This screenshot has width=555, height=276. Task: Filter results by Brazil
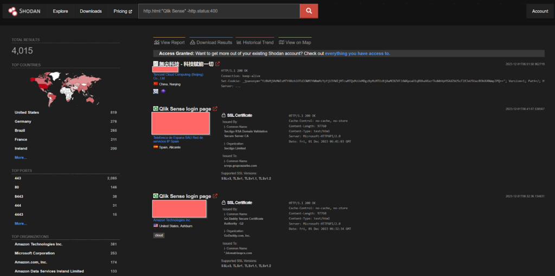coord(66,130)
